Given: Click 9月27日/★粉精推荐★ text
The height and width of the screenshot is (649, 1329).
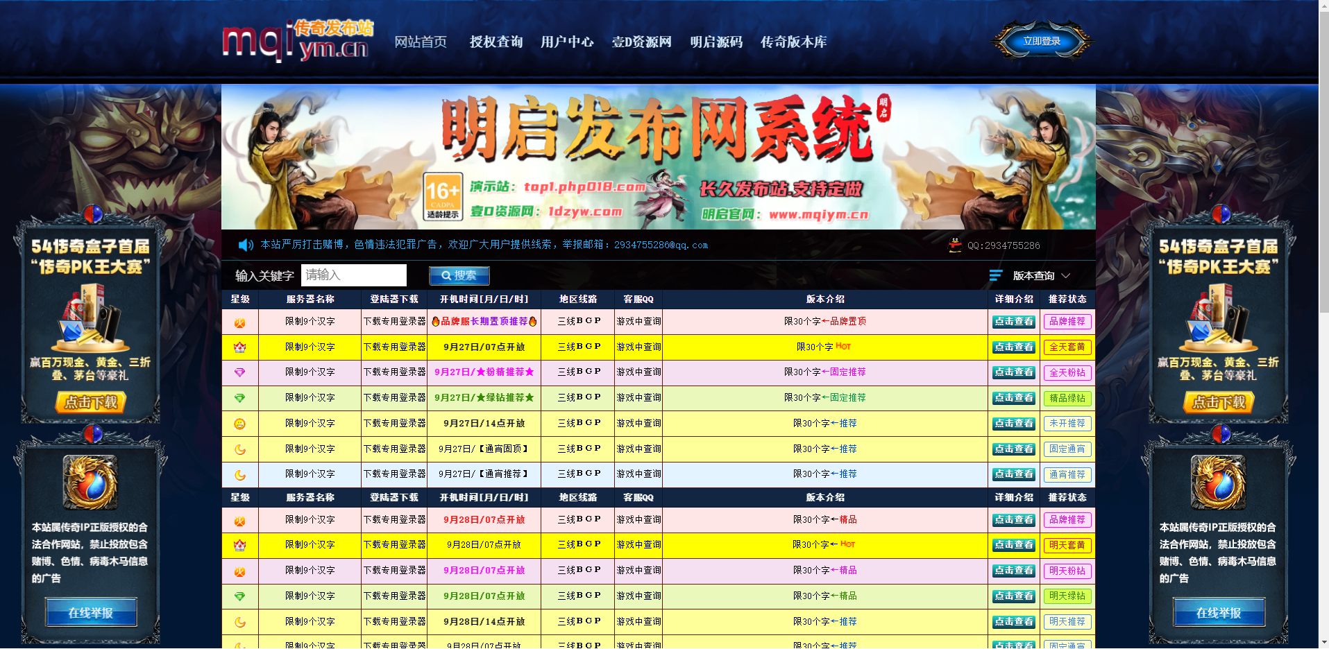Looking at the screenshot, I should 484,372.
